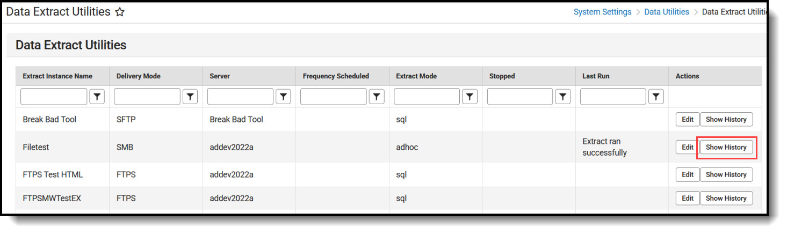Edit the FTPS Test HTML extract
This screenshot has height=234, width=787.
688,174
